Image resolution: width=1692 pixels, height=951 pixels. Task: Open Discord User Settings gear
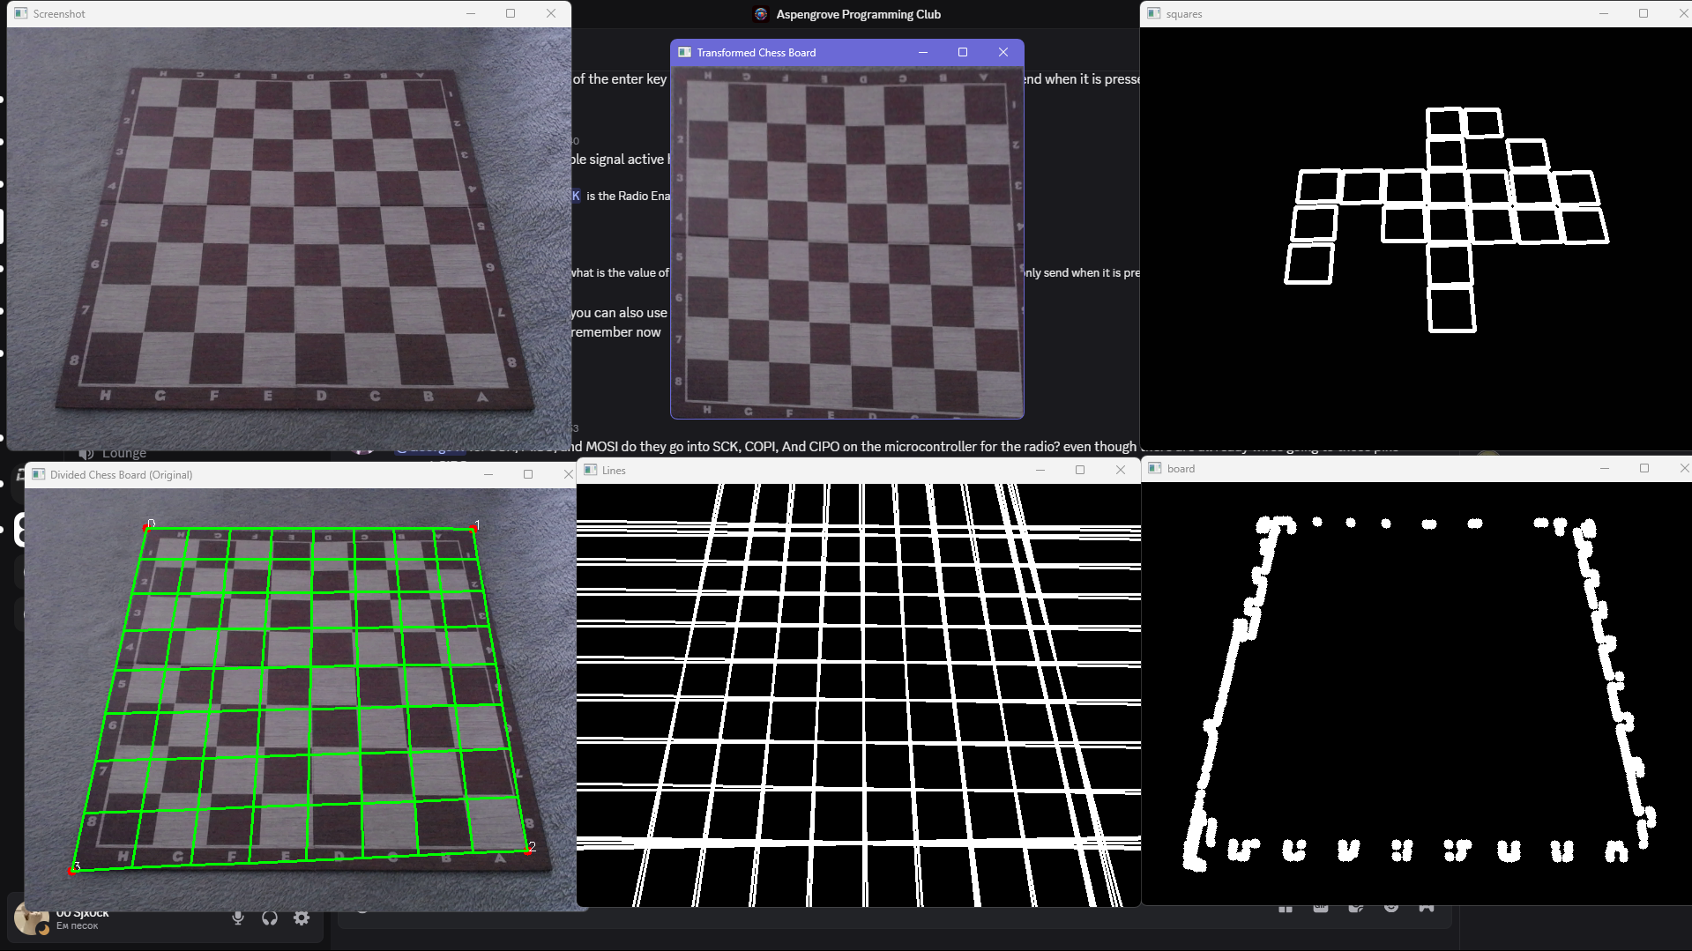[302, 918]
